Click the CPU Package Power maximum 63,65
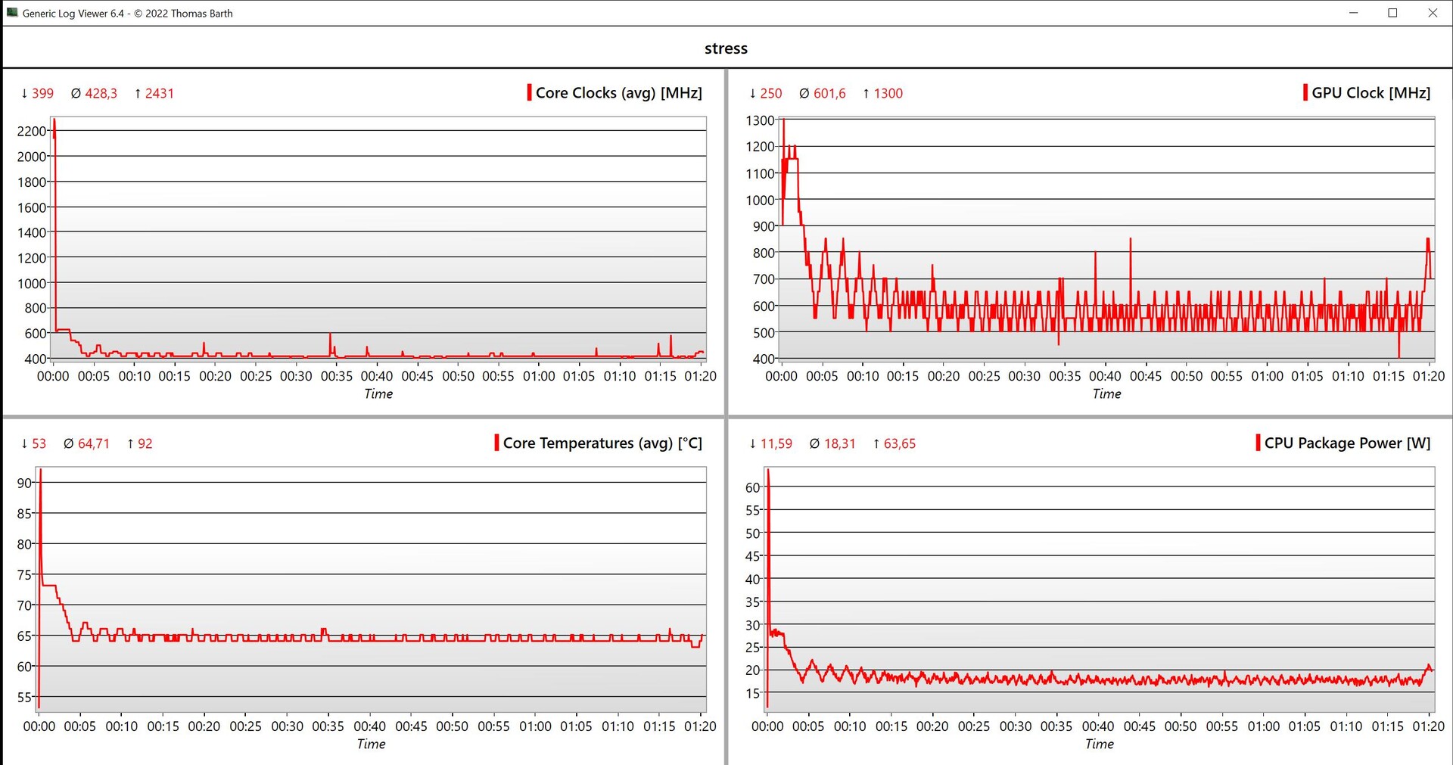1453x765 pixels. point(899,444)
